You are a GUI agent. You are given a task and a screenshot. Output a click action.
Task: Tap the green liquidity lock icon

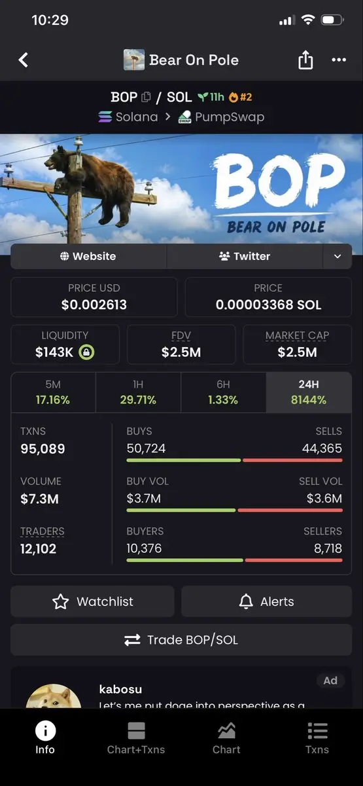[x=86, y=352]
